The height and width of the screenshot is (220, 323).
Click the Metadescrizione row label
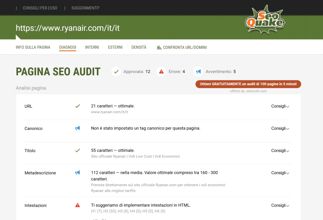(40, 173)
